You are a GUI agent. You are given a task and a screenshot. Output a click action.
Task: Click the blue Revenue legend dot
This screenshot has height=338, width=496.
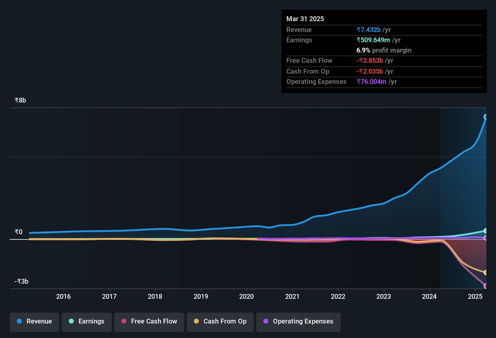click(x=19, y=321)
